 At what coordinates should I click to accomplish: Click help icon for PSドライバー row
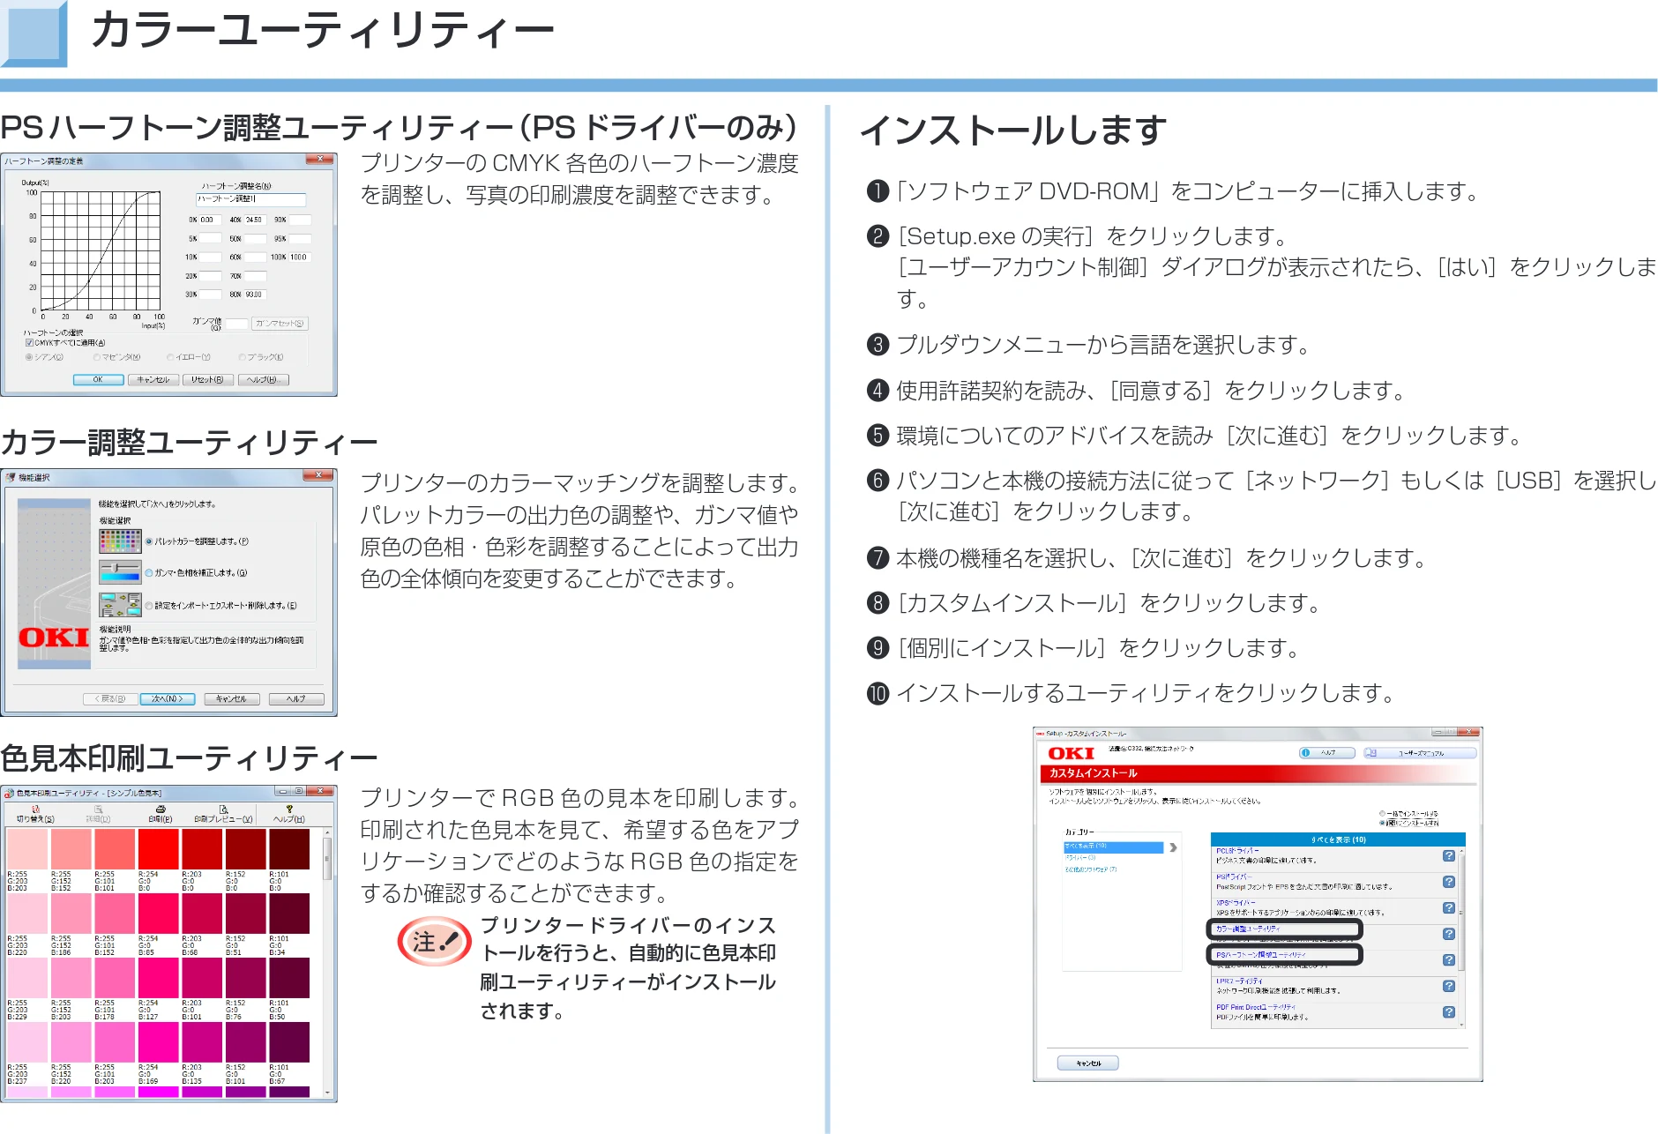click(1449, 882)
